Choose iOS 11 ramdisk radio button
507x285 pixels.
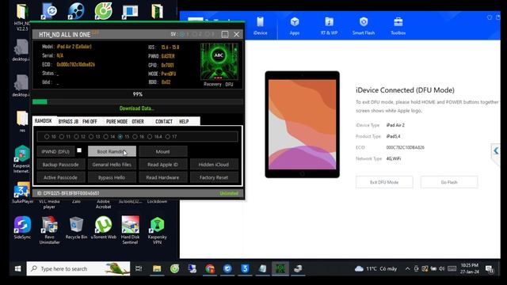tap(62, 137)
